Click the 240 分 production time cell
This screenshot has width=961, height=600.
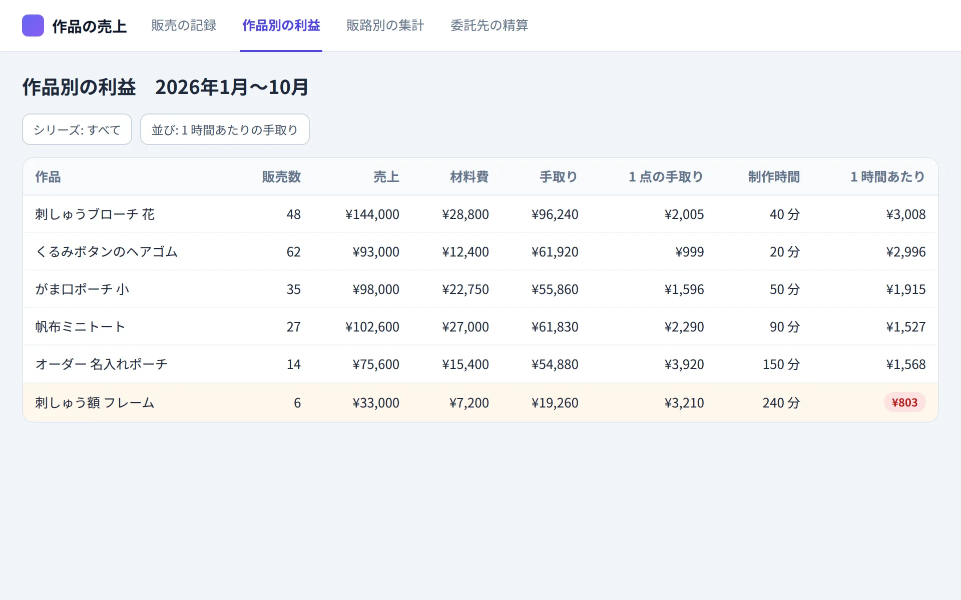(781, 402)
